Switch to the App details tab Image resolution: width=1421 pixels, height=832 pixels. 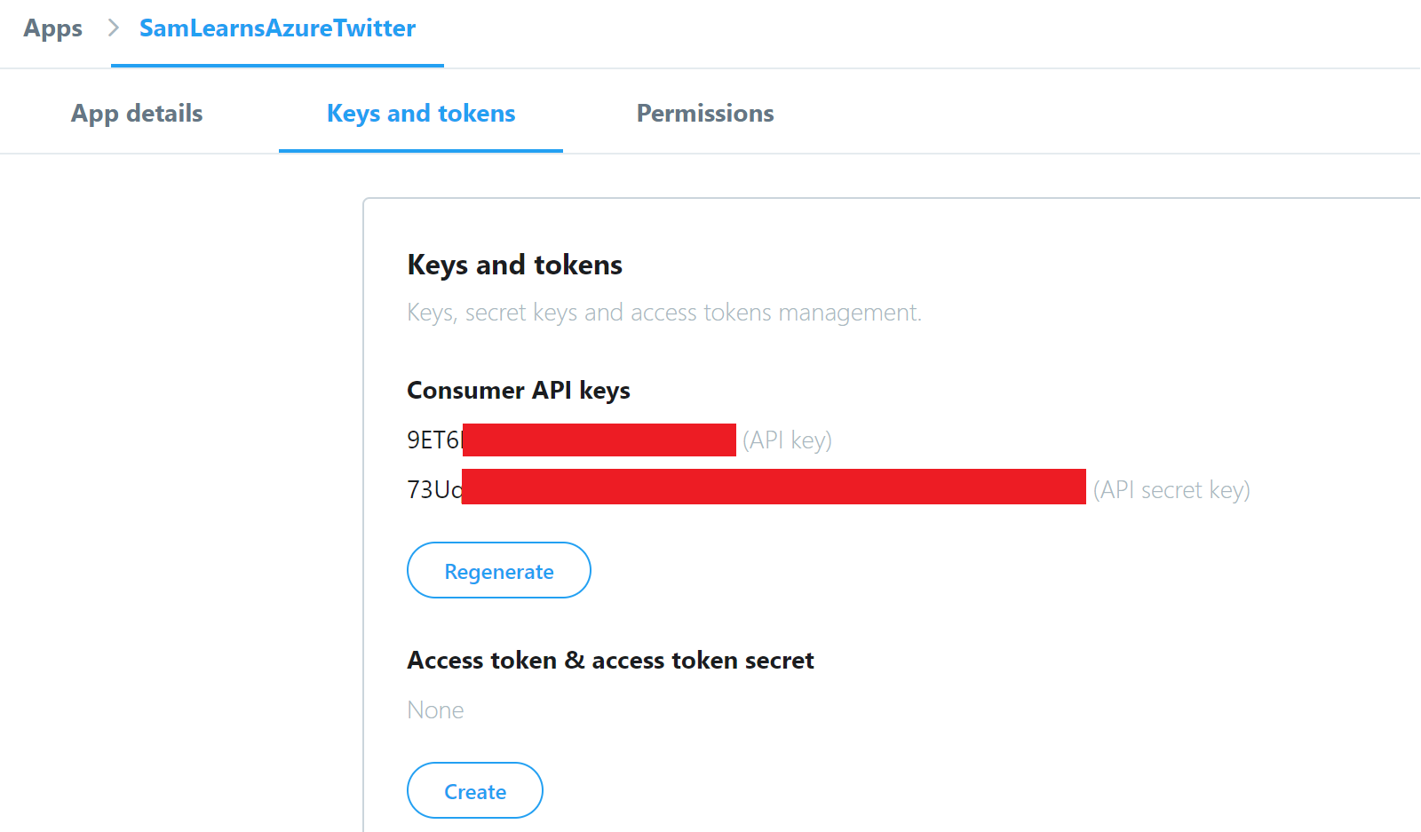[137, 114]
